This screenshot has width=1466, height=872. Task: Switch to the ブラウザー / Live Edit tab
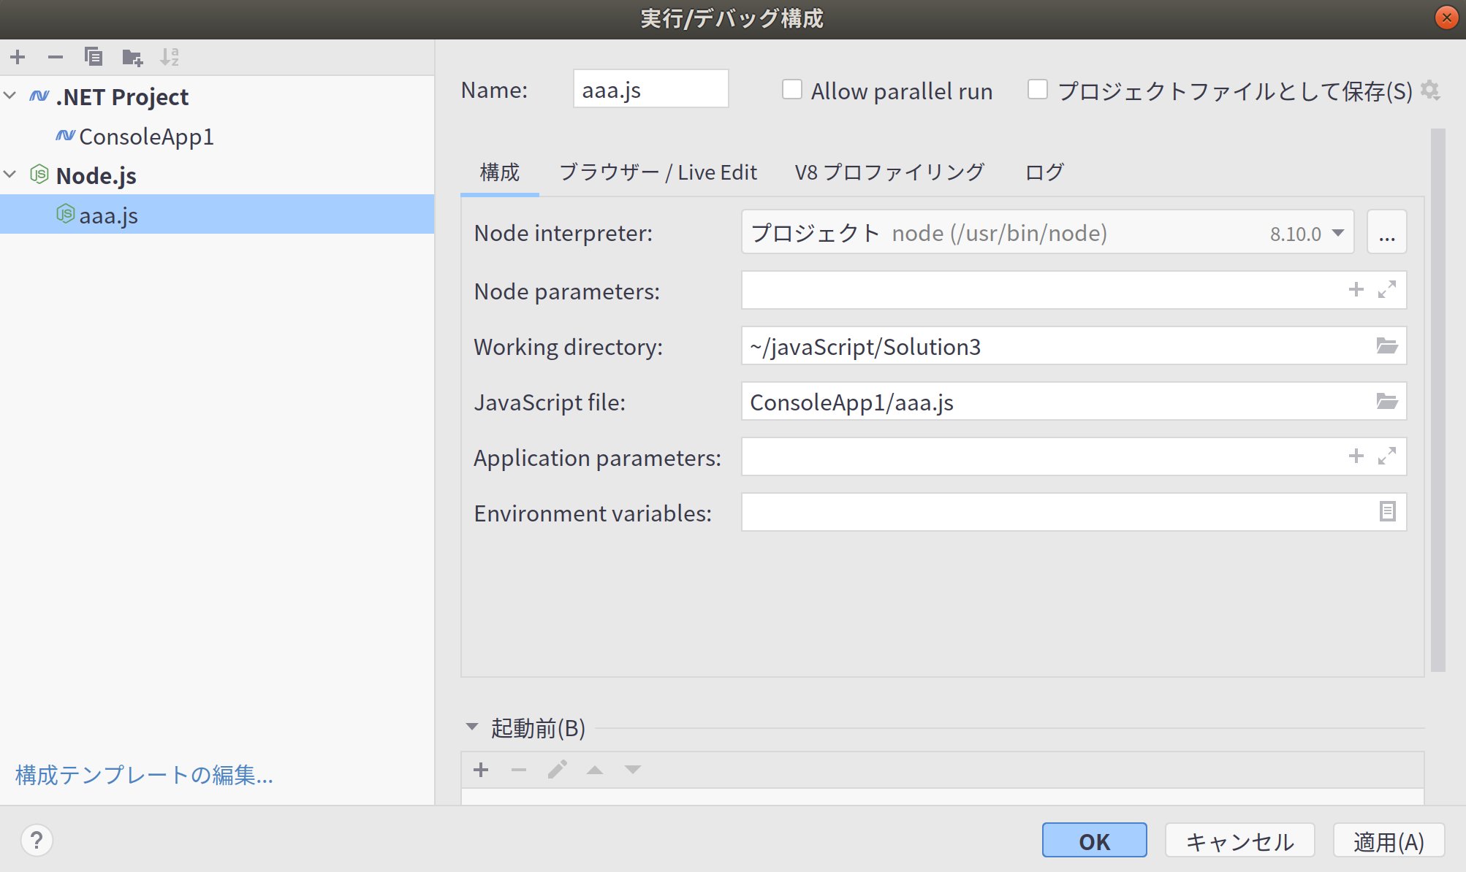(x=658, y=172)
